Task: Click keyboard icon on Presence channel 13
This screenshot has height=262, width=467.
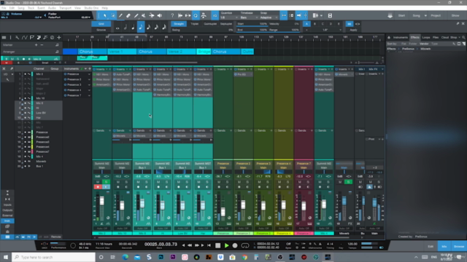Action: coord(229,223)
